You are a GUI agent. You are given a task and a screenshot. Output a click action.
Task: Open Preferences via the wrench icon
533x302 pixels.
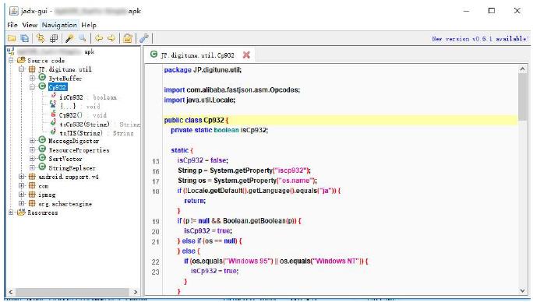[144, 38]
